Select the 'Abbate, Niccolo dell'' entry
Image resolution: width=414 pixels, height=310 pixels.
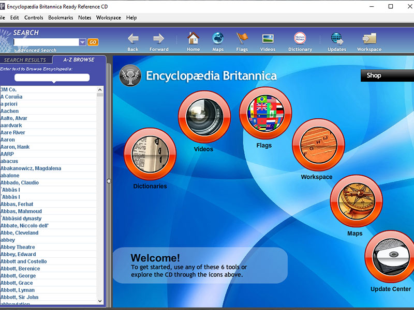pos(48,225)
